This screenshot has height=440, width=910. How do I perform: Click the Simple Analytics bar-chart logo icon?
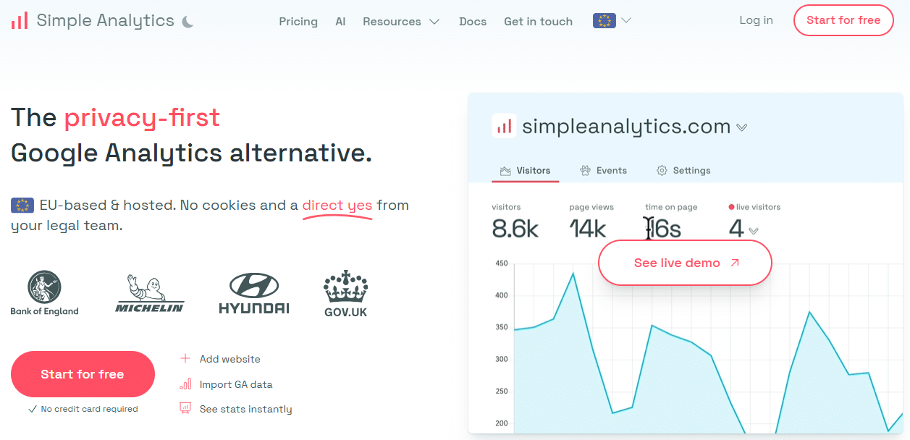[x=20, y=20]
